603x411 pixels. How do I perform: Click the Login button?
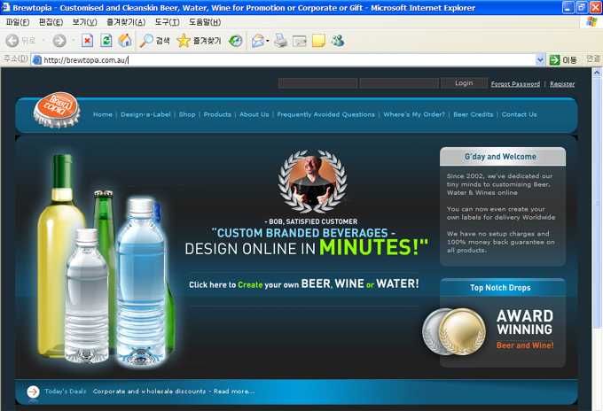tap(464, 83)
